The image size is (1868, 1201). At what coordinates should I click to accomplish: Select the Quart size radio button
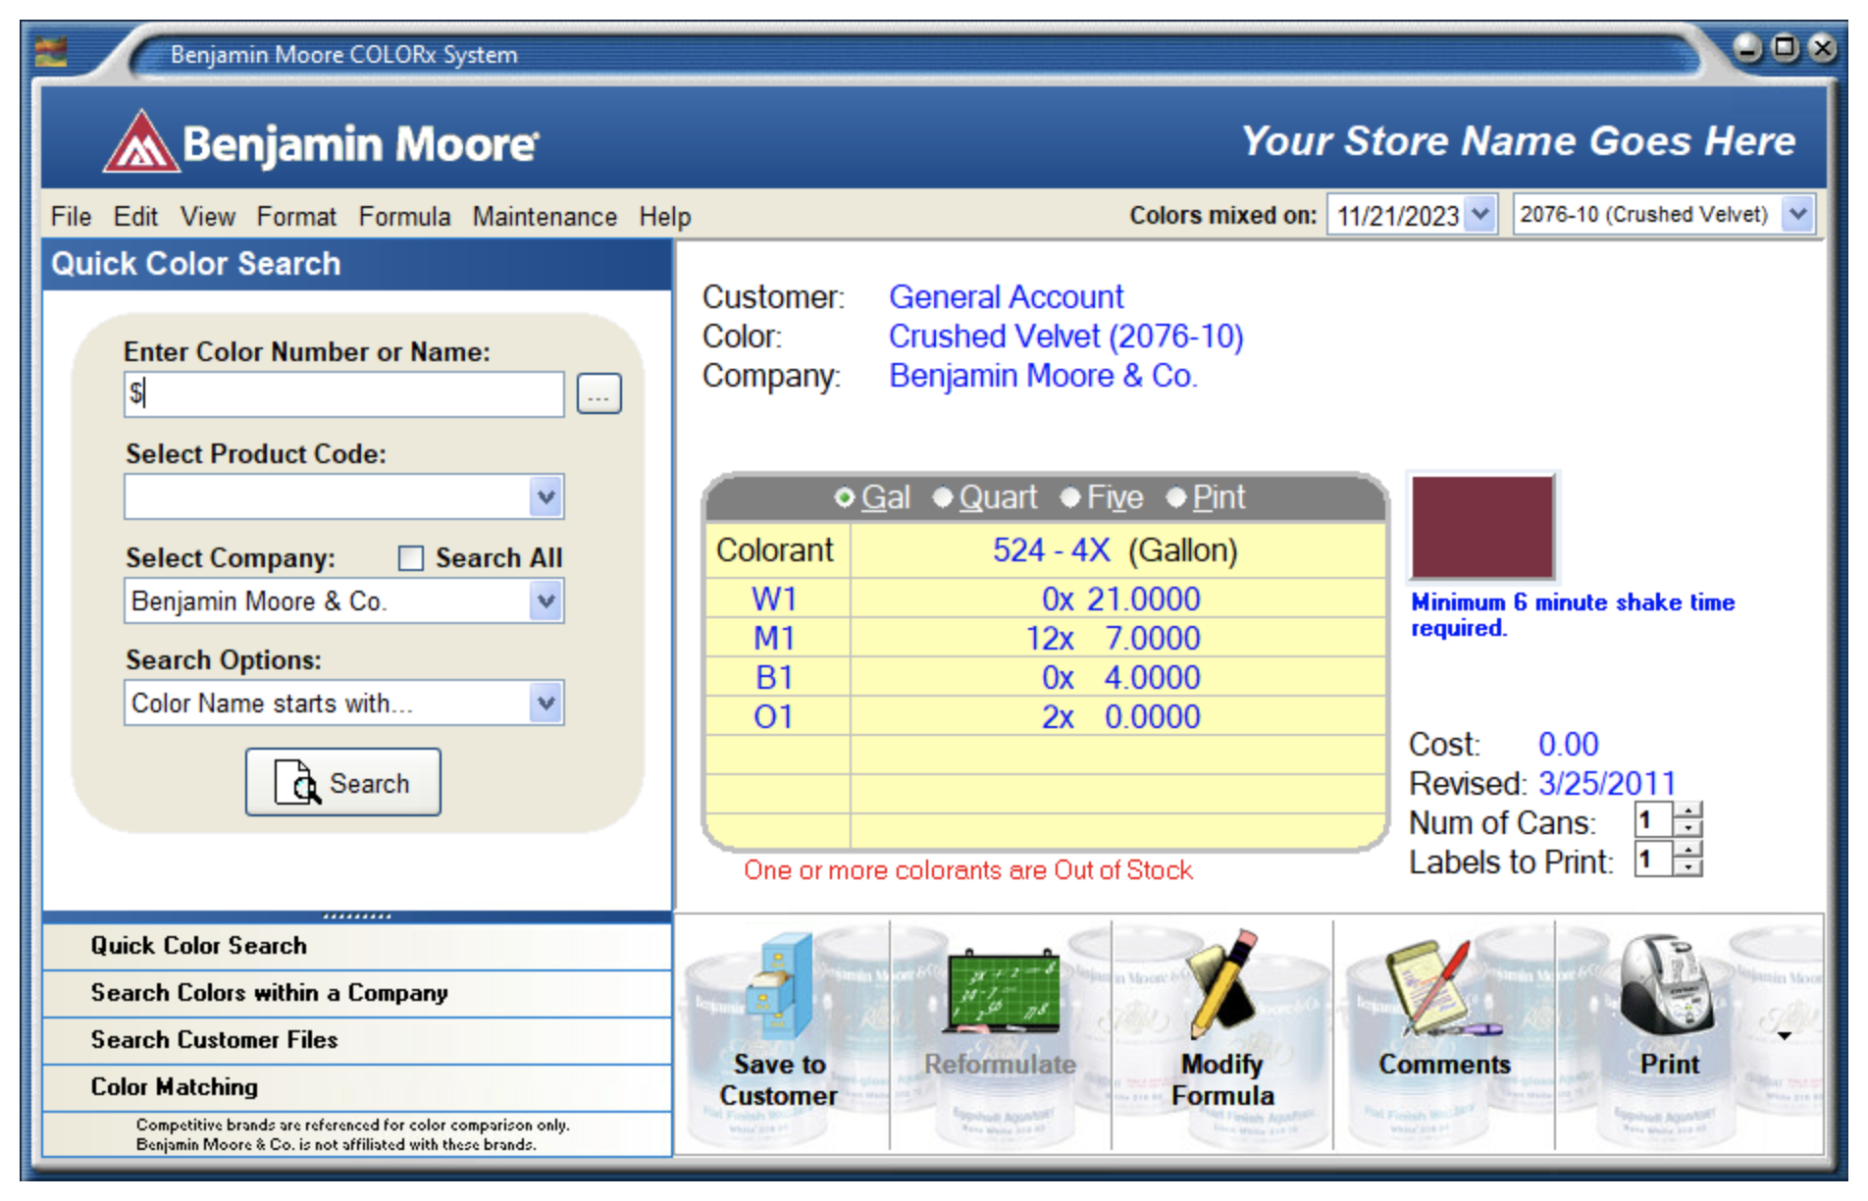pyautogui.click(x=943, y=497)
